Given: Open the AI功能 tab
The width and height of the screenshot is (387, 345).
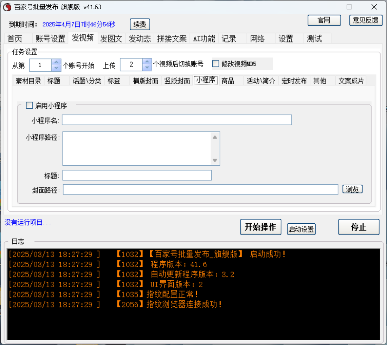Looking at the screenshot, I should click(204, 39).
